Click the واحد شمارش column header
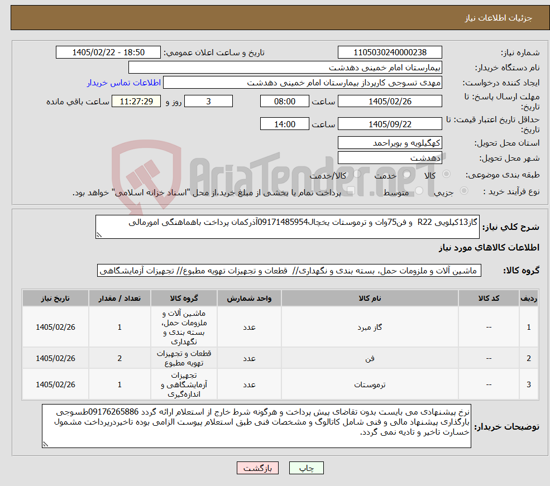This screenshot has width=550, height=486. click(249, 298)
